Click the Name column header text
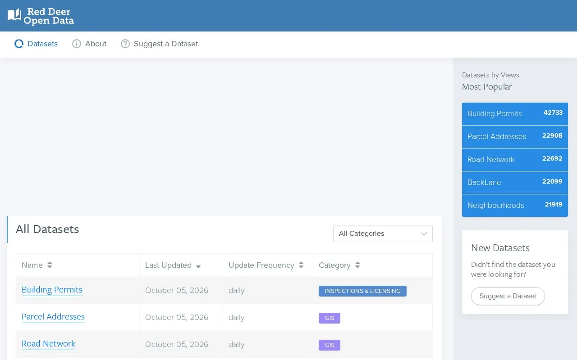Image resolution: width=577 pixels, height=360 pixels. click(x=32, y=265)
